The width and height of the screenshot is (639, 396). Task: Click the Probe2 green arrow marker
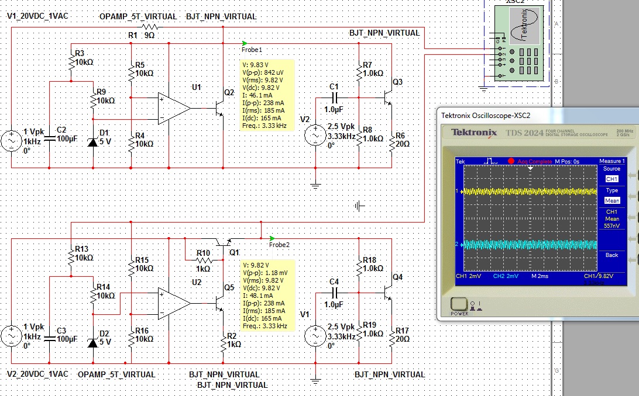click(272, 238)
